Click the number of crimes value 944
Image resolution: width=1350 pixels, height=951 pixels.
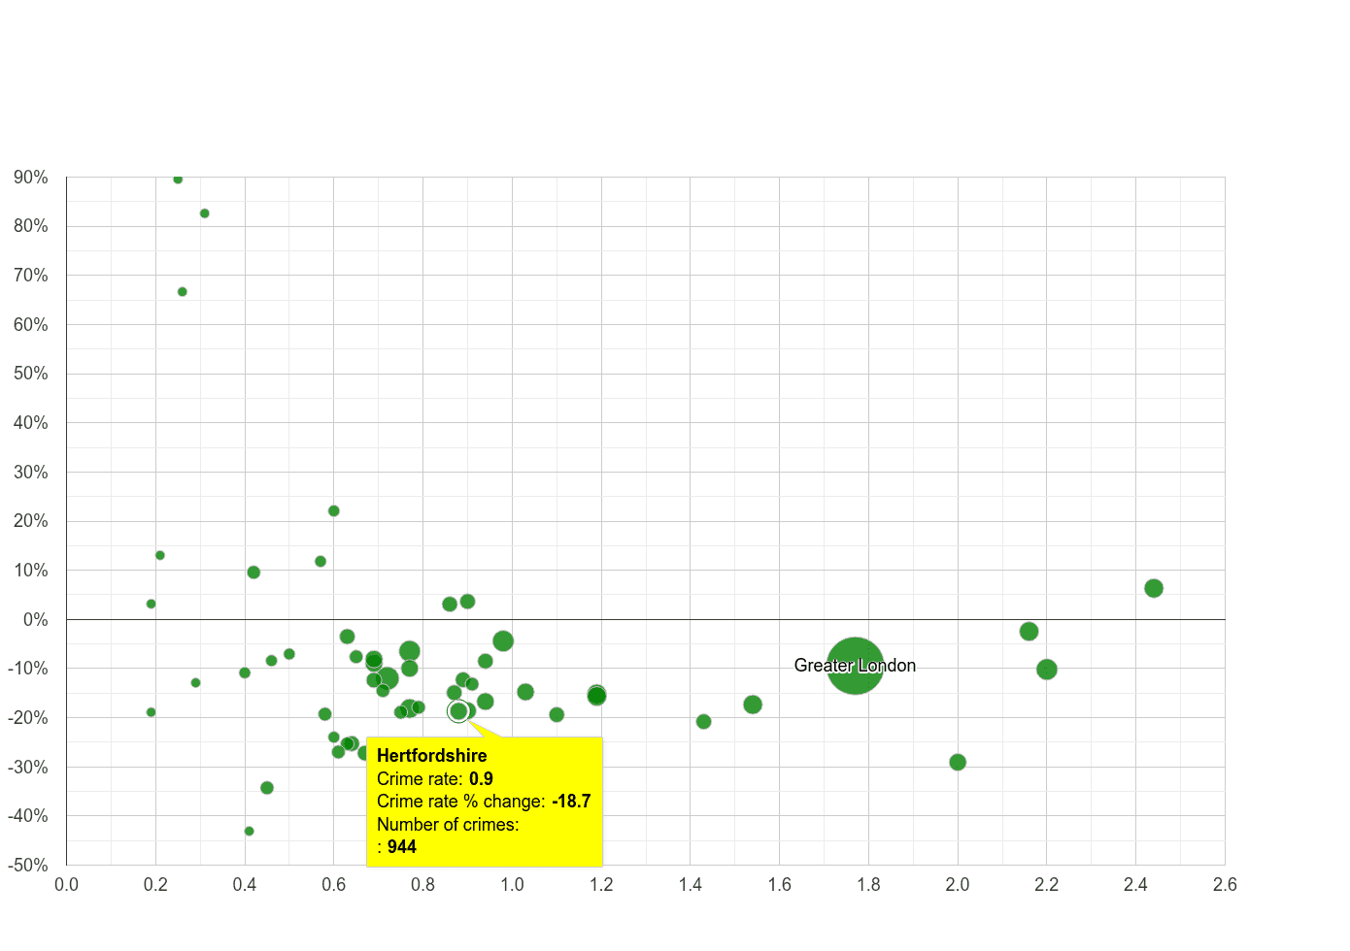click(x=402, y=847)
